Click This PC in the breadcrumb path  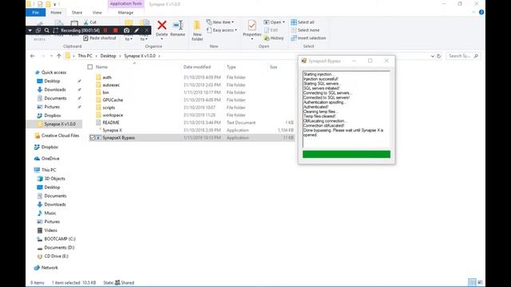[85, 56]
